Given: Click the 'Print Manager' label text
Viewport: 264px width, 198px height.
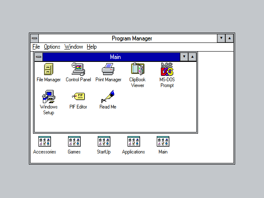Looking at the screenshot, I should tap(108, 80).
